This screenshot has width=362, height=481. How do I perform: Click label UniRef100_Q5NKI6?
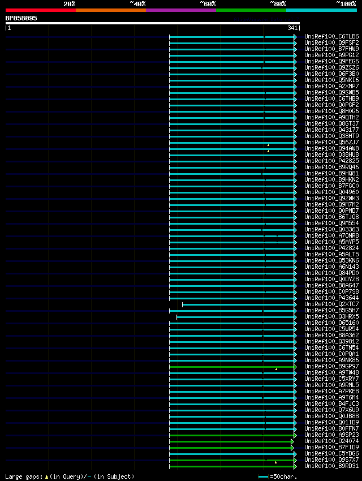331,80
